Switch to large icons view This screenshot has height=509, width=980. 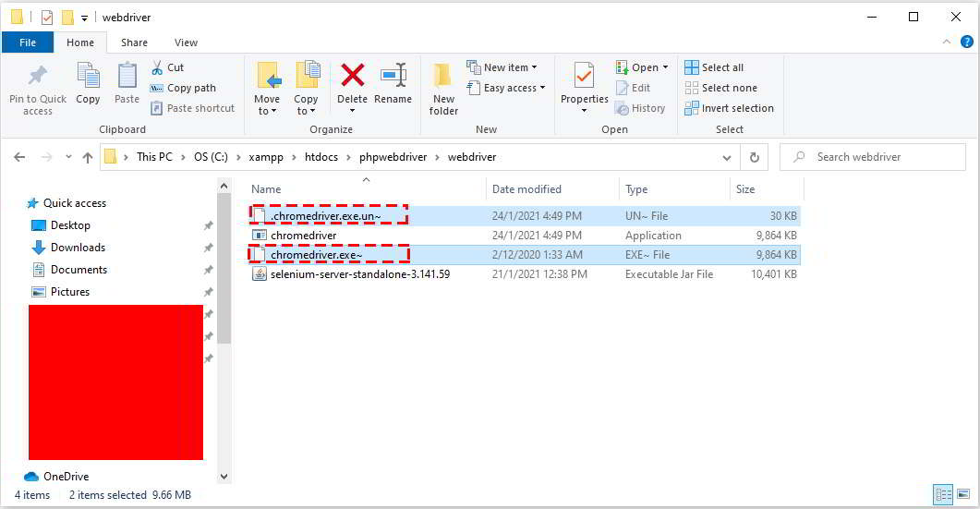(x=963, y=494)
